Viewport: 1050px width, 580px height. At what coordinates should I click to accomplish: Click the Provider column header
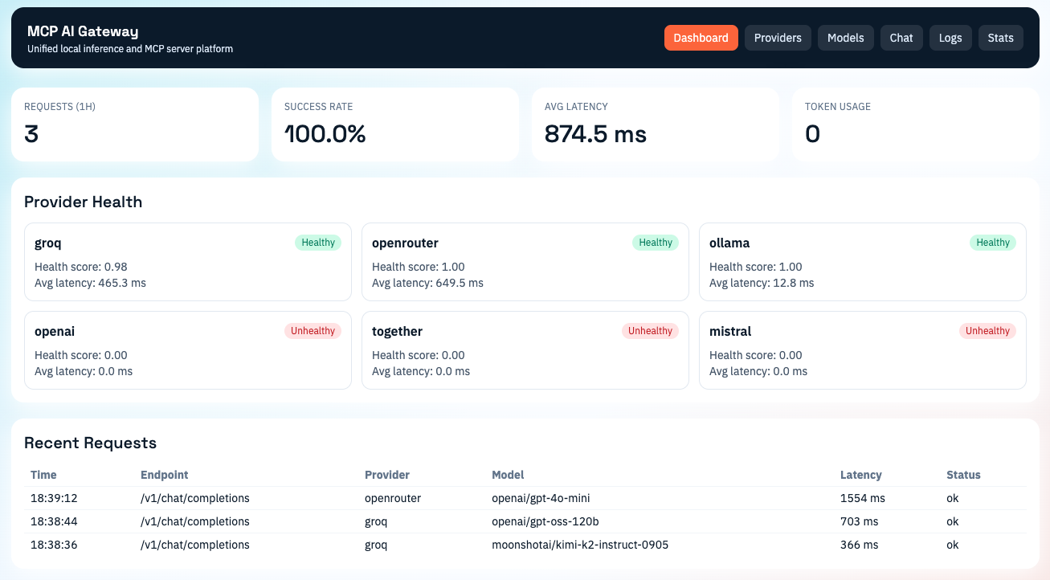pyautogui.click(x=387, y=475)
